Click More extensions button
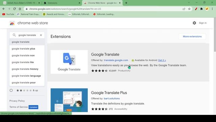Image resolution: width=216 pixels, height=122 pixels. click(192, 37)
